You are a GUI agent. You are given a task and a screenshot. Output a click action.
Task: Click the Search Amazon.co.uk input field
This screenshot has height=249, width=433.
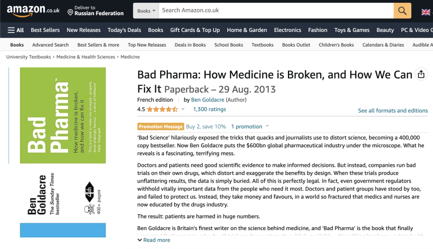(276, 11)
